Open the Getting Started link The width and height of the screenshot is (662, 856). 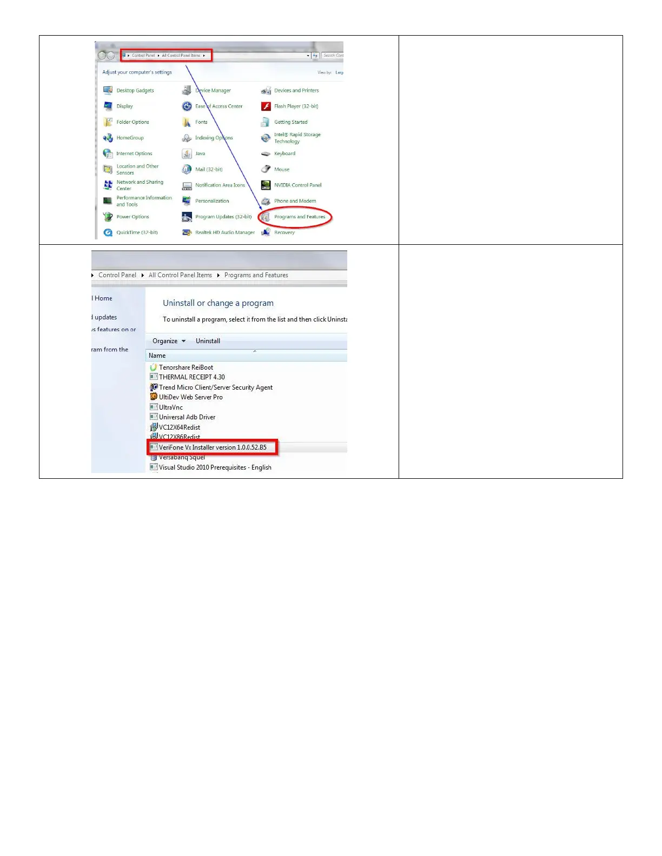[290, 122]
